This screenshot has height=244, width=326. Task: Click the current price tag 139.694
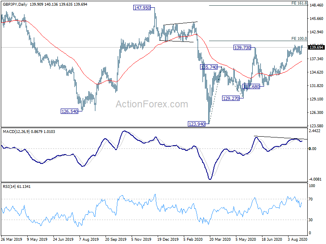[317, 48]
